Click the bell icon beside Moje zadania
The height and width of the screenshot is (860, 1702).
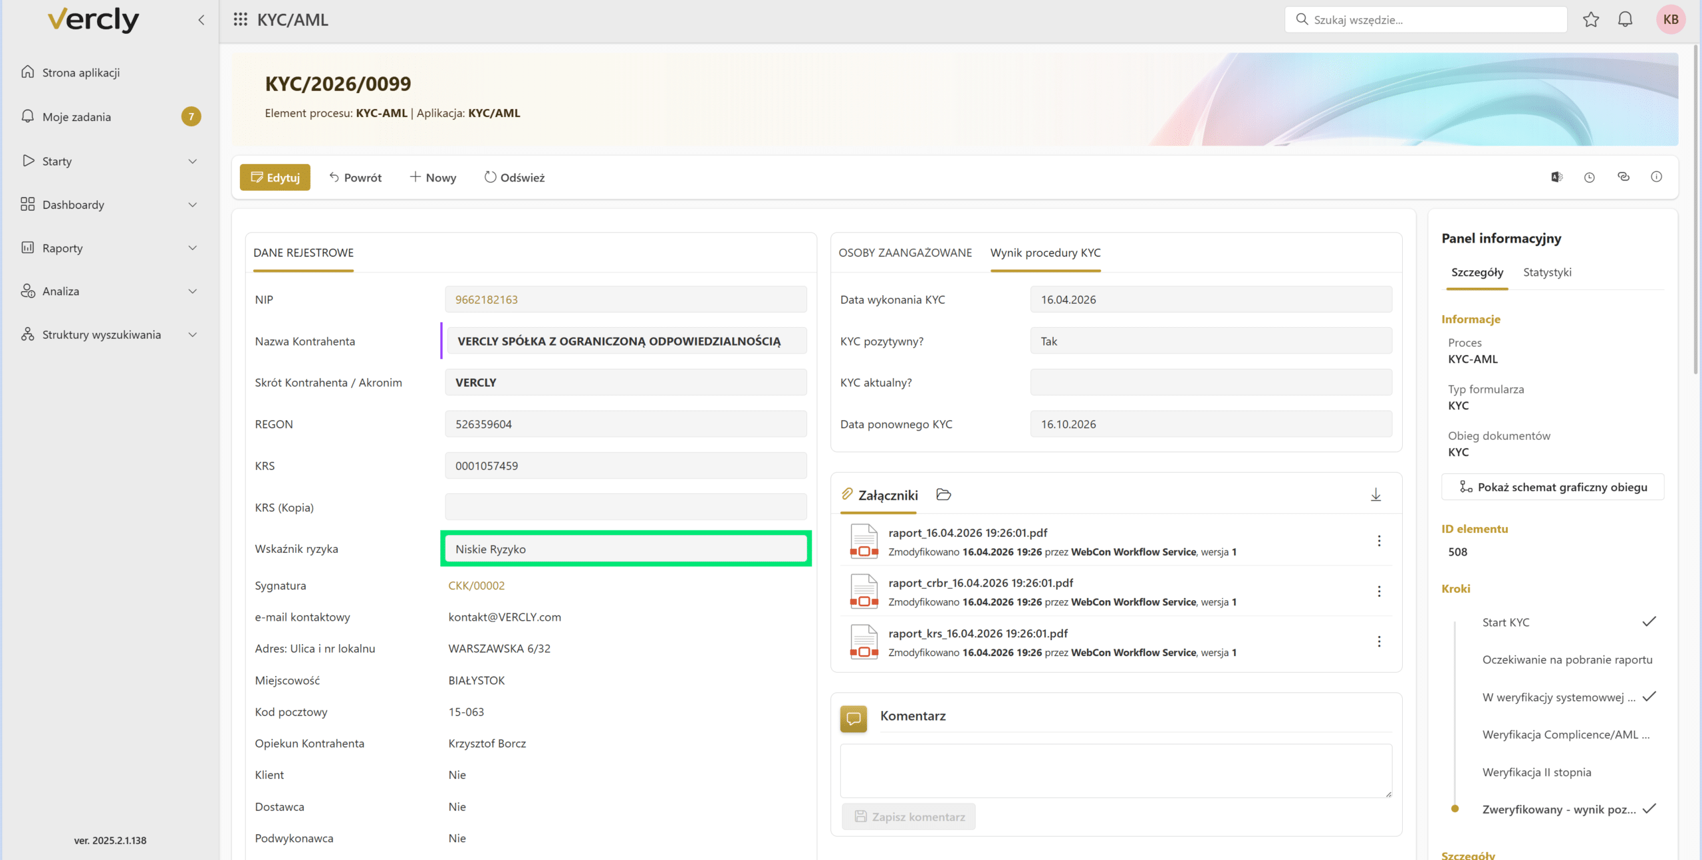[x=28, y=116]
